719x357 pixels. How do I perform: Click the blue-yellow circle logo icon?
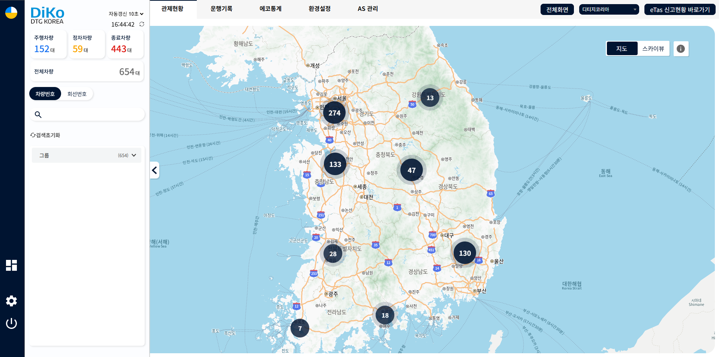(x=11, y=13)
